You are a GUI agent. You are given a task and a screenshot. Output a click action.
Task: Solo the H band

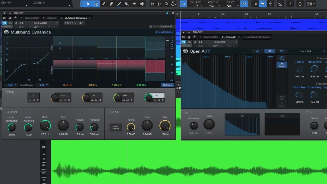coord(162,100)
